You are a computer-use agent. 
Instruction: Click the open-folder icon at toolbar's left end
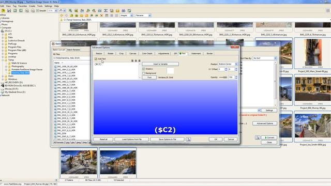(x=3, y=10)
